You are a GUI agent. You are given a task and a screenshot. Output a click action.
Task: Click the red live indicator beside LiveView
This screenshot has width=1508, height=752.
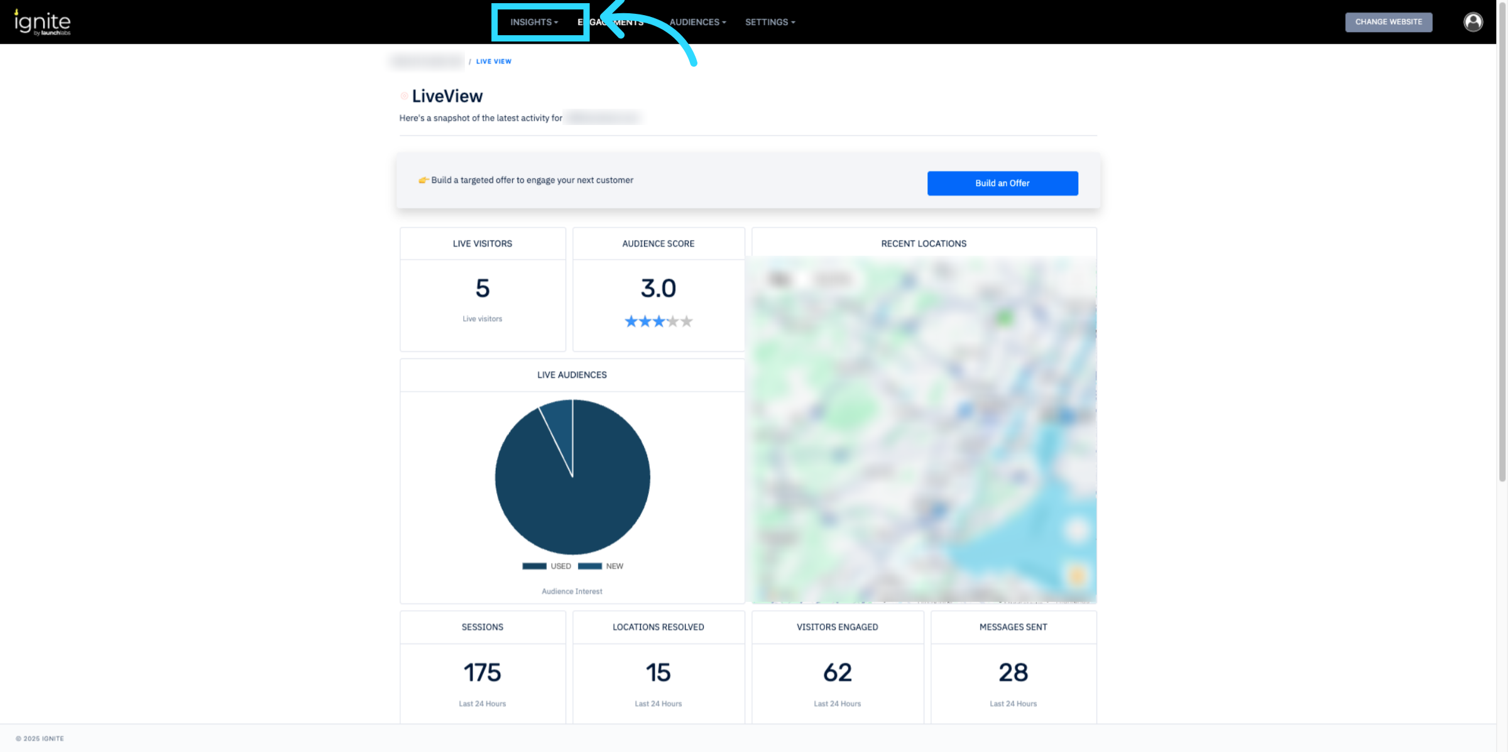404,96
